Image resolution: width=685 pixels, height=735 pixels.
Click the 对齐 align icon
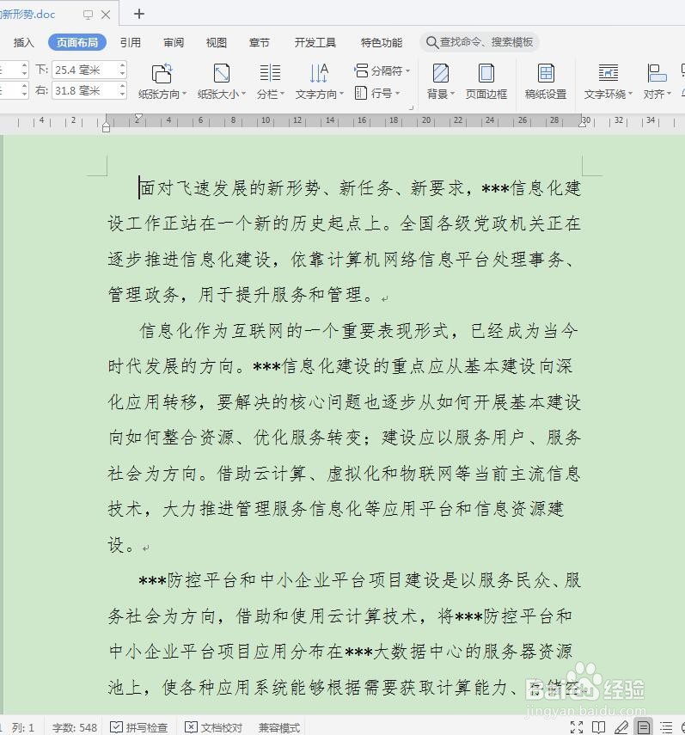click(x=657, y=73)
